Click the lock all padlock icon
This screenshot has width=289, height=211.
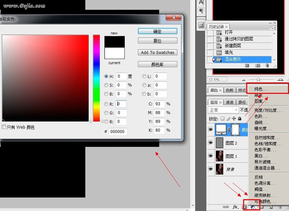click(239, 118)
